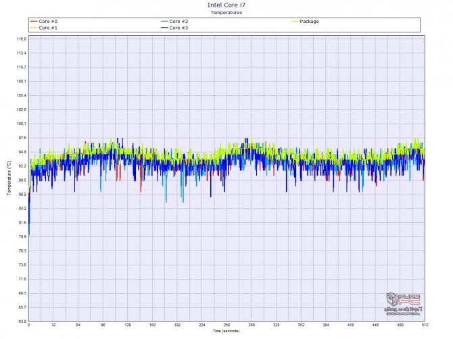Click the Temperatures subtitle
The width and height of the screenshot is (453, 339).
[226, 12]
